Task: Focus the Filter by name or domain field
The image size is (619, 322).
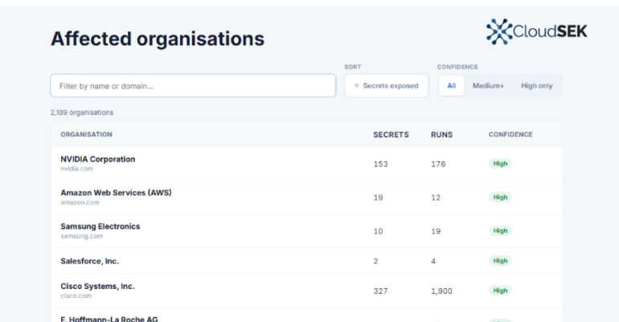Action: [x=193, y=85]
